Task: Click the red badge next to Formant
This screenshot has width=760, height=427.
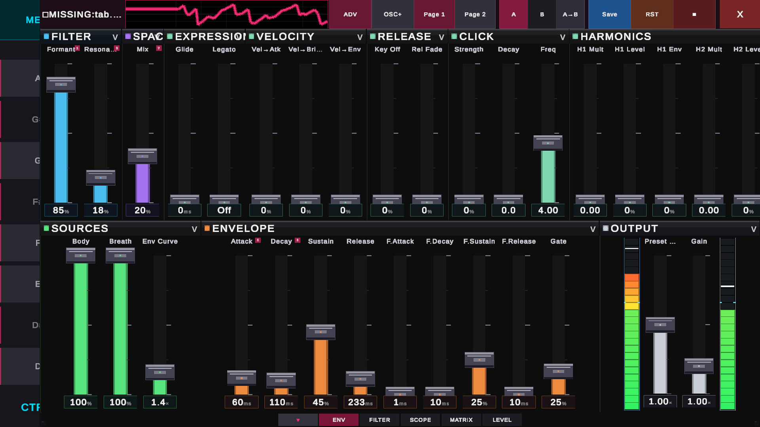Action: [x=77, y=48]
